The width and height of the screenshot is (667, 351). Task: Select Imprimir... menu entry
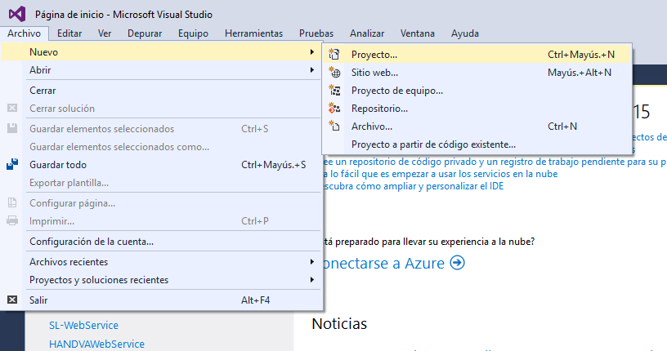point(161,221)
